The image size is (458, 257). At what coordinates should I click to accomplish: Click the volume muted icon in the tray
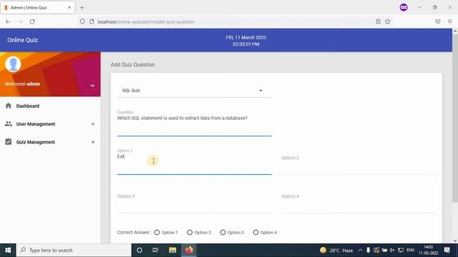coord(392,250)
